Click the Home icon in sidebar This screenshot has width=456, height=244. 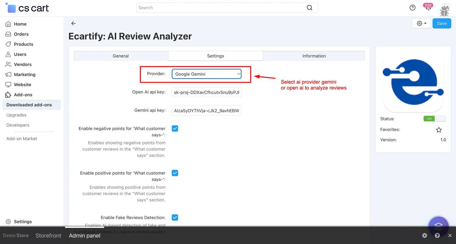click(8, 24)
